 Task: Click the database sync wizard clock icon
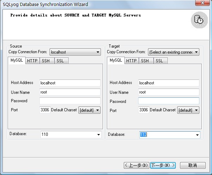click(x=199, y=20)
